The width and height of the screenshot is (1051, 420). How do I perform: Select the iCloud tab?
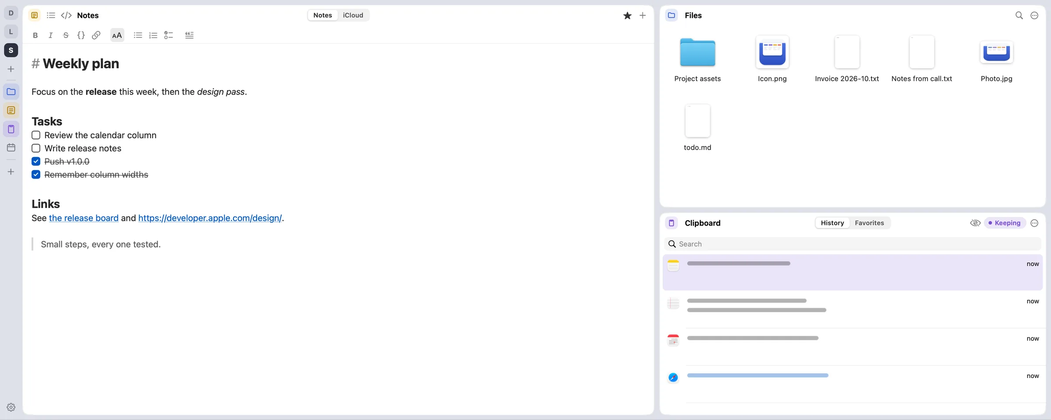point(353,15)
